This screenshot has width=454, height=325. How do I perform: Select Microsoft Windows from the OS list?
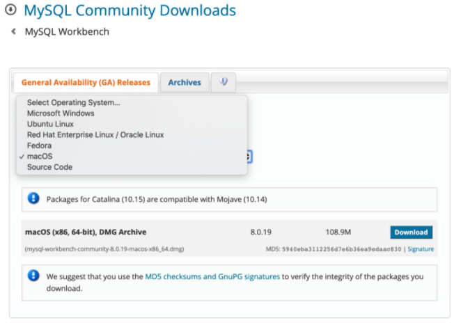[61, 113]
